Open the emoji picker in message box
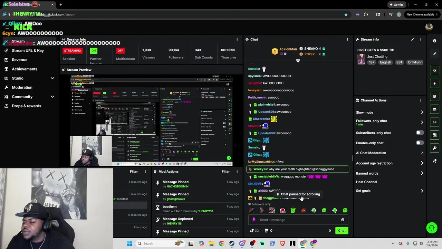This screenshot has height=249, width=442. (x=343, y=220)
